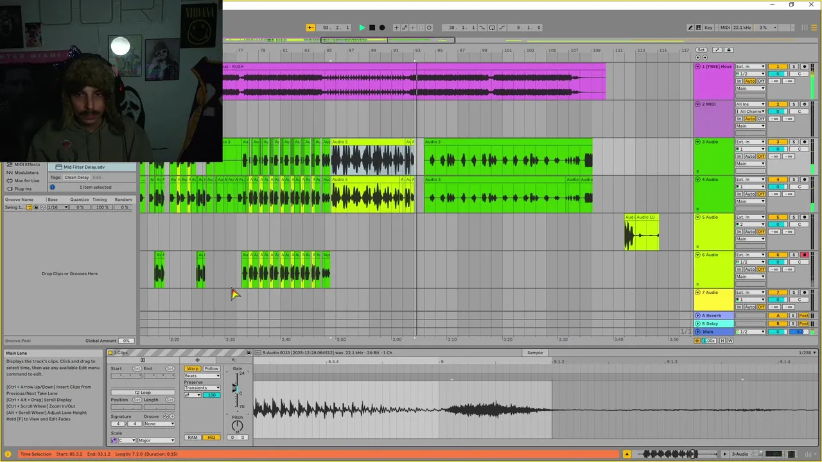822x462 pixels.
Task: Open Main output dropdown on track 4
Action: [x=750, y=201]
